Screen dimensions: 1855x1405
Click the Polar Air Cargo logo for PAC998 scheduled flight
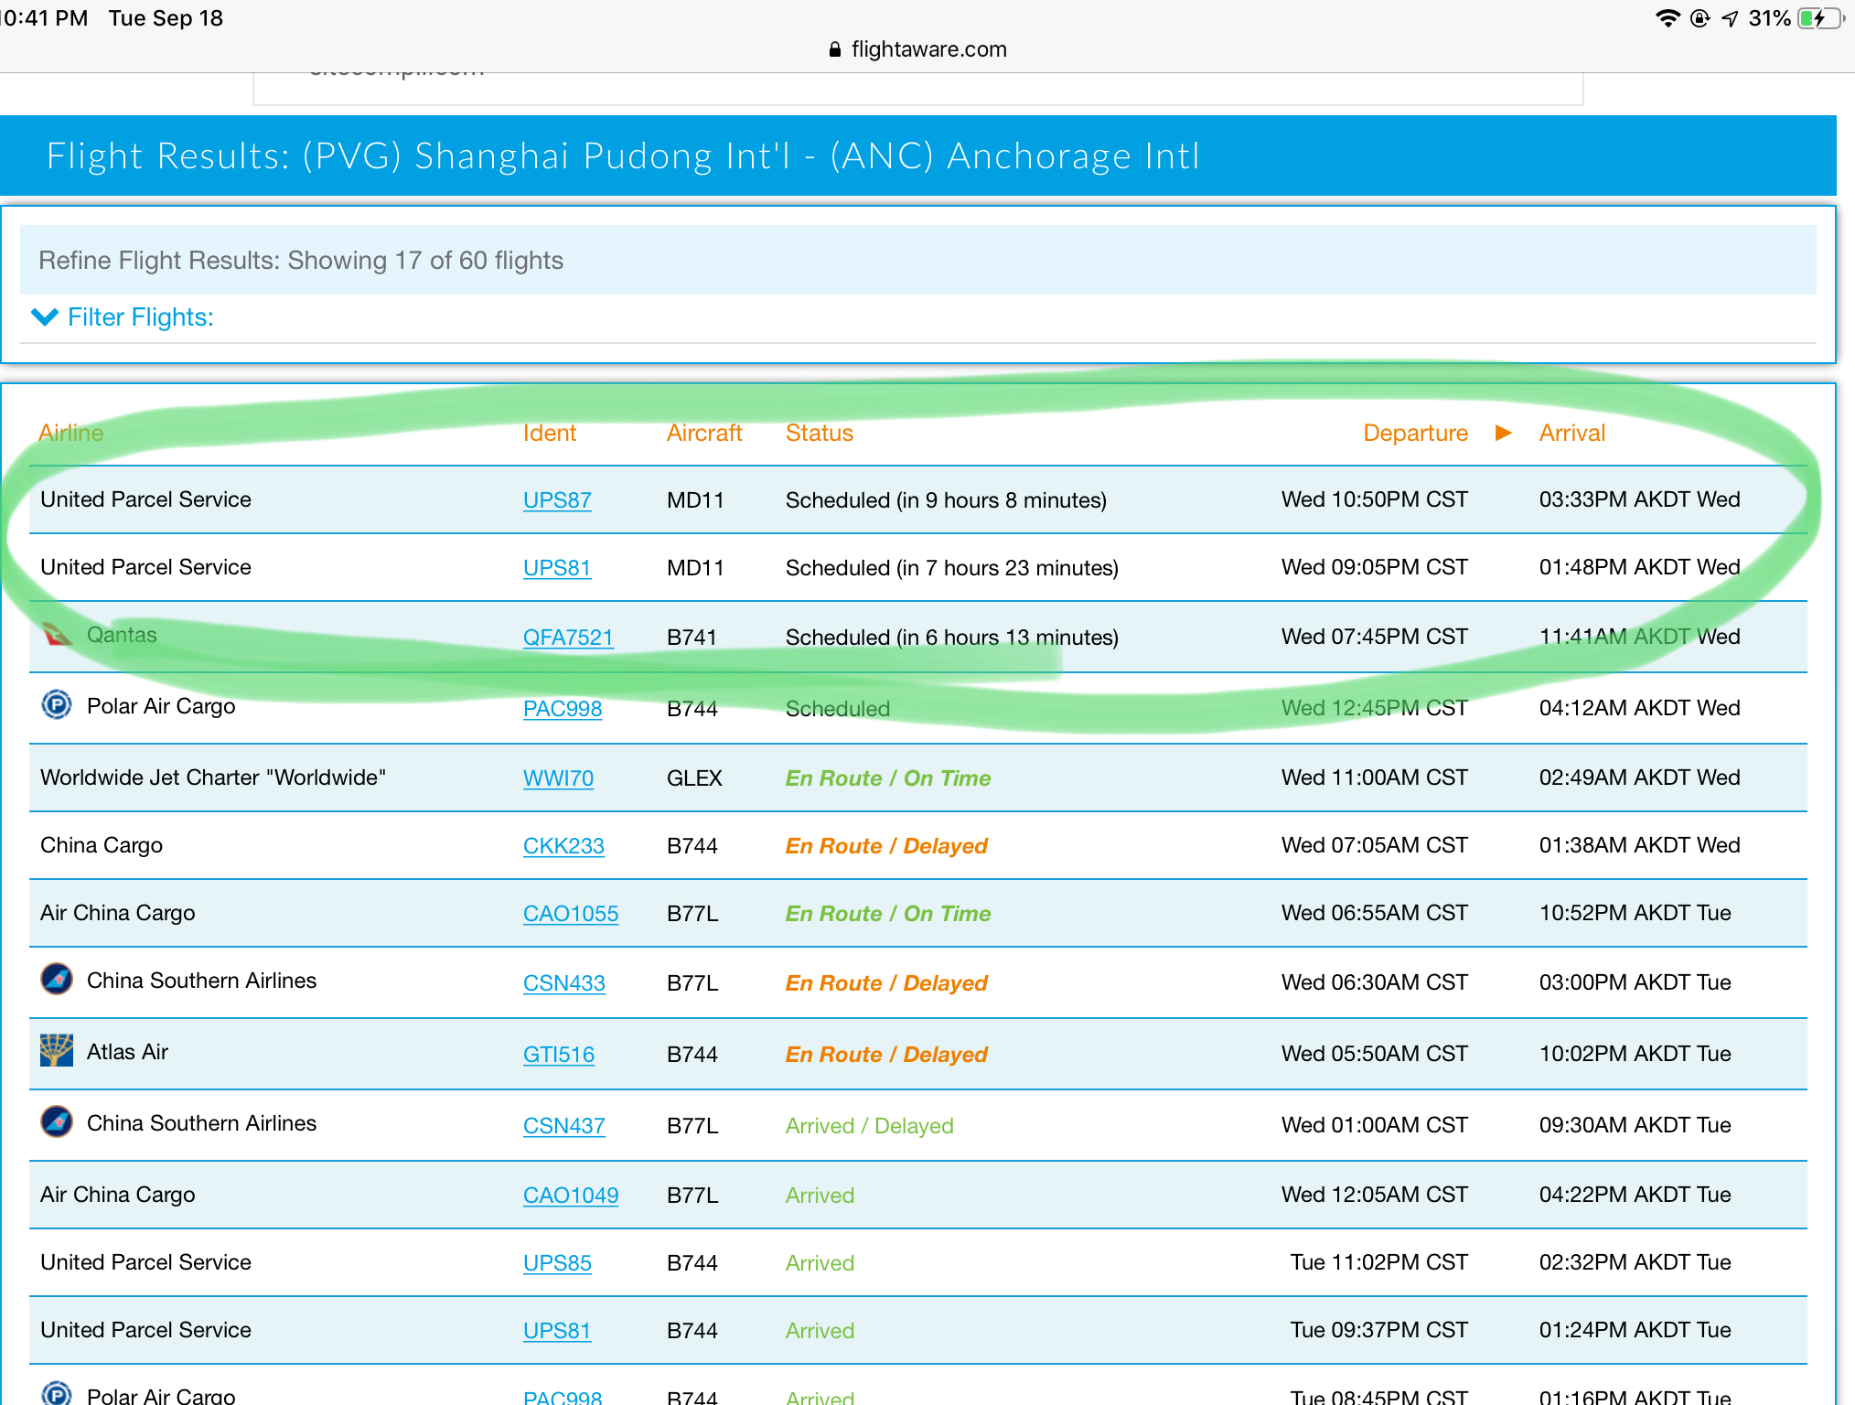[x=57, y=705]
